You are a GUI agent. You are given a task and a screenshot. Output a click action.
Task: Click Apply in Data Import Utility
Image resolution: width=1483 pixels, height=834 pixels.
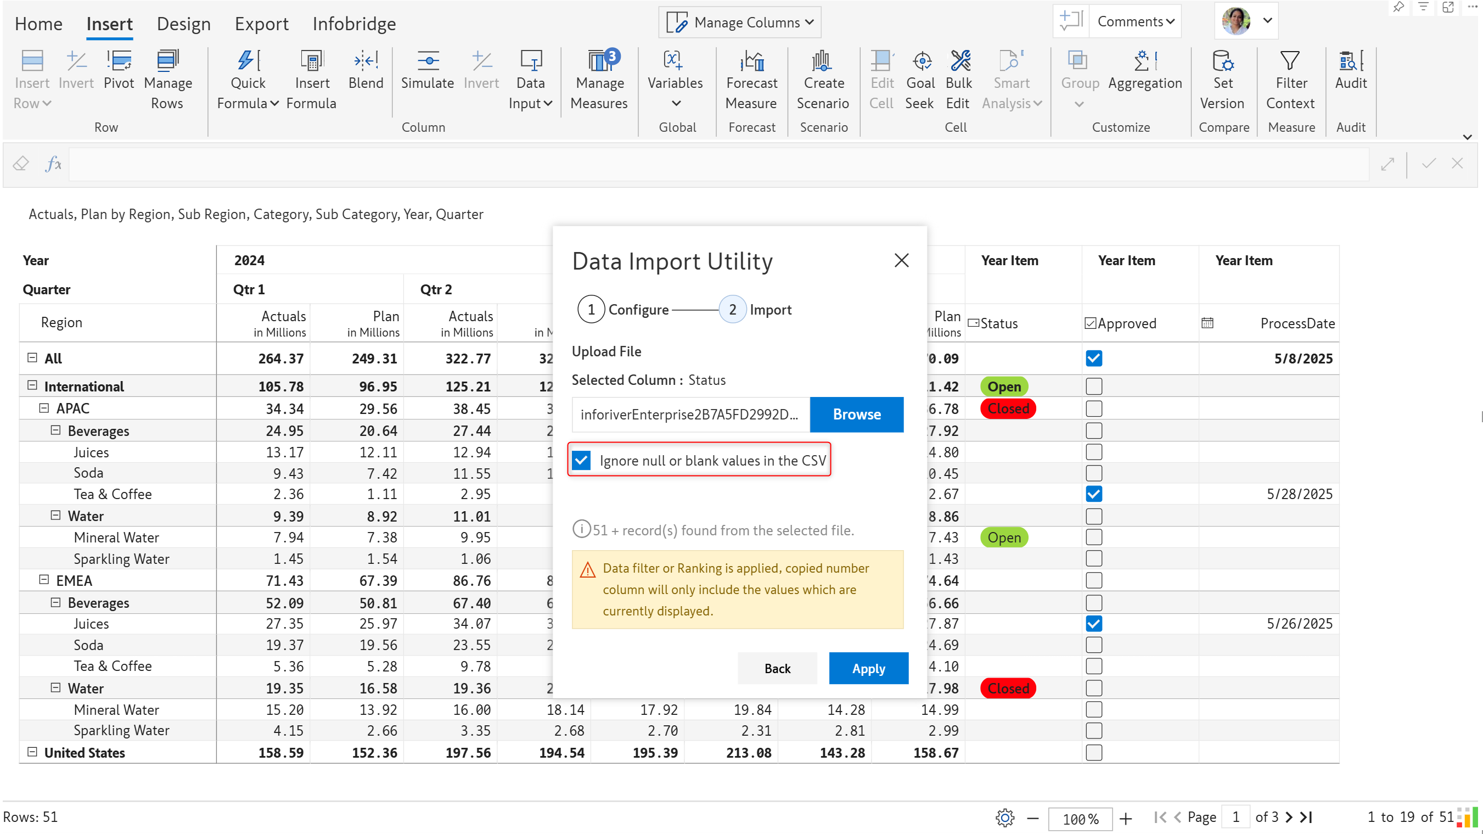click(x=868, y=668)
